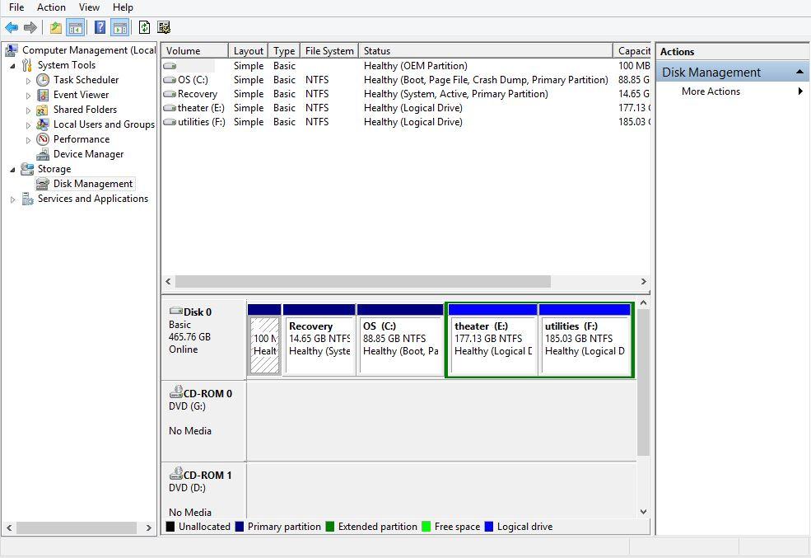The height and width of the screenshot is (558, 811).
Task: Open the Help menu
Action: (x=123, y=7)
